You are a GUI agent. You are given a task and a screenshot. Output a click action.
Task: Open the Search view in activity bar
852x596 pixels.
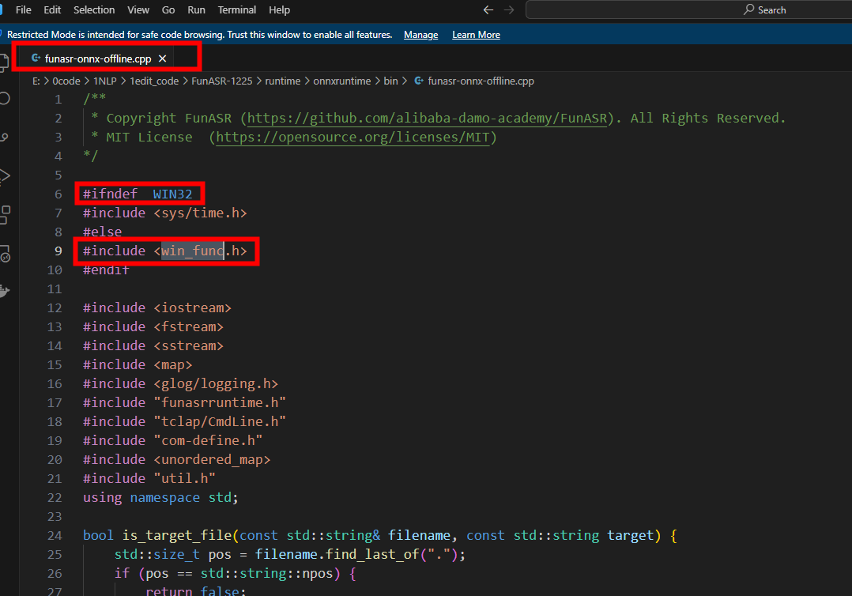point(5,98)
